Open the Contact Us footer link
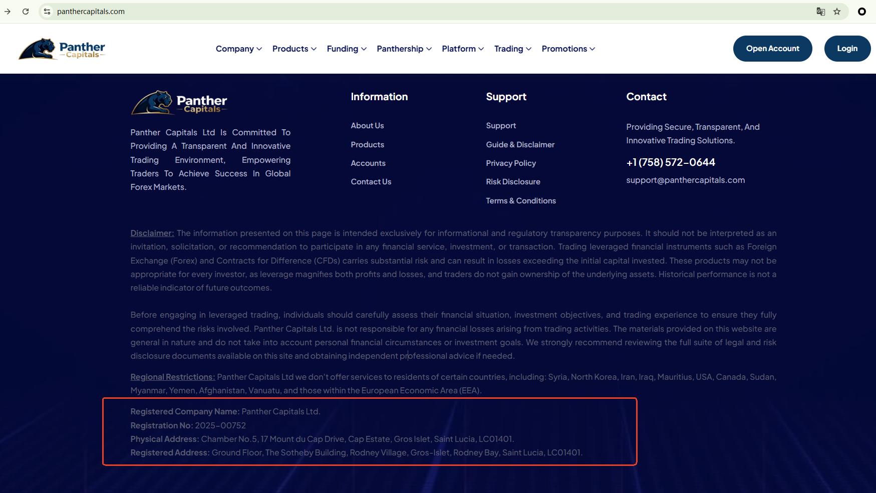This screenshot has height=493, width=876. click(371, 182)
